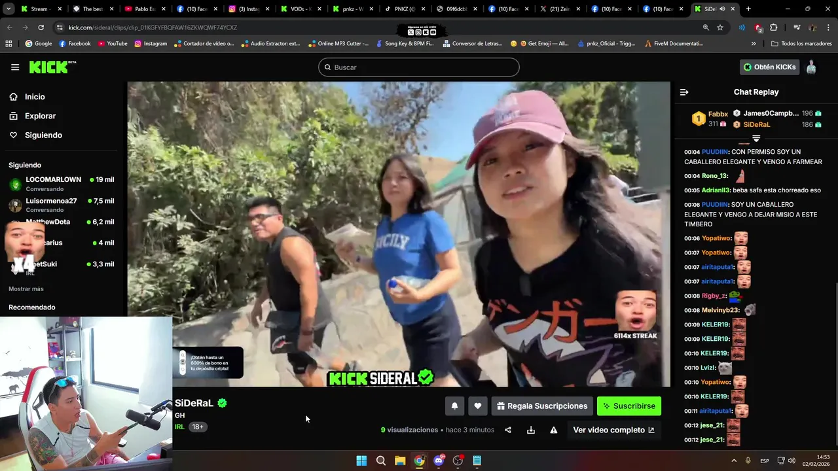Click the video player clip

[x=399, y=234]
